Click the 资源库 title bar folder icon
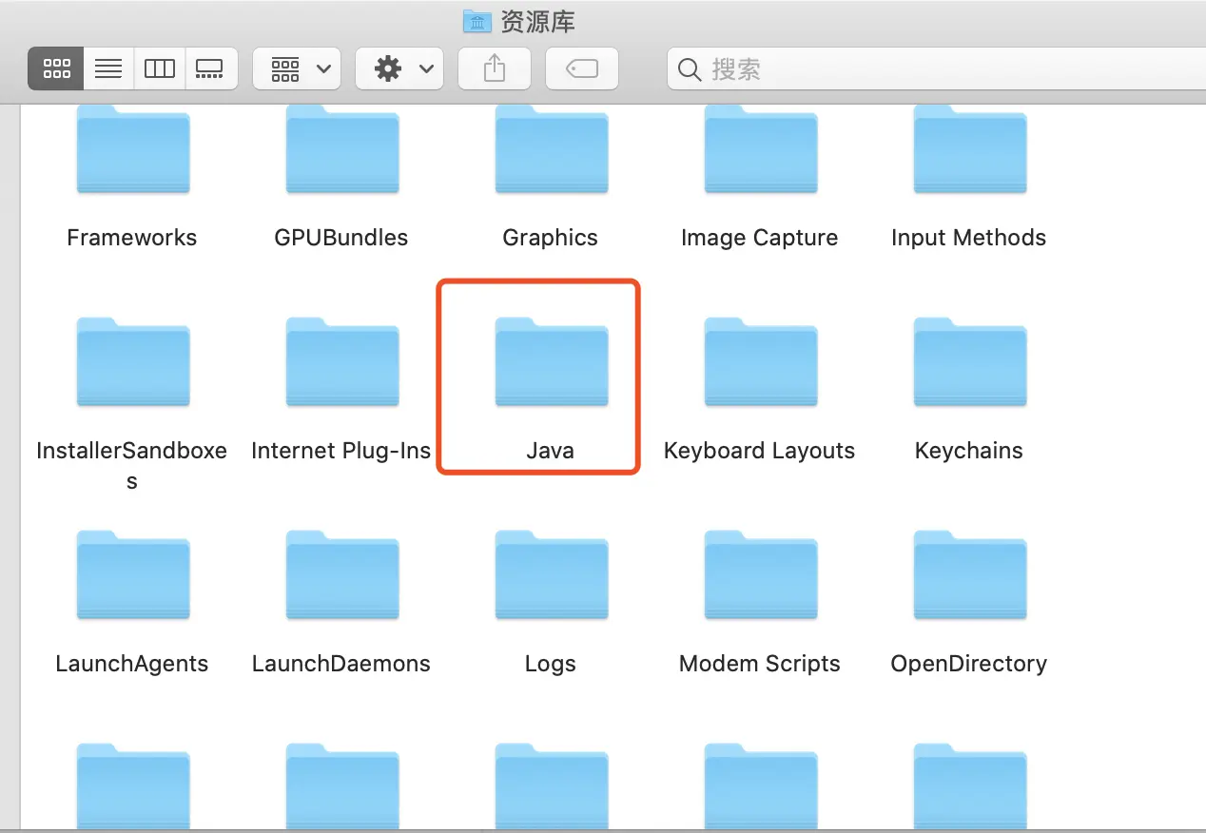 pyautogui.click(x=477, y=20)
